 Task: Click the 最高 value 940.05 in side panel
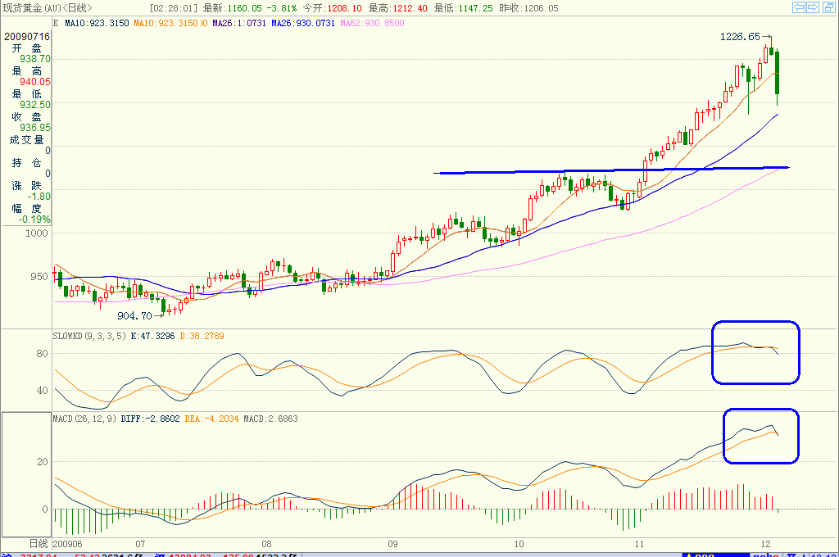(x=35, y=81)
